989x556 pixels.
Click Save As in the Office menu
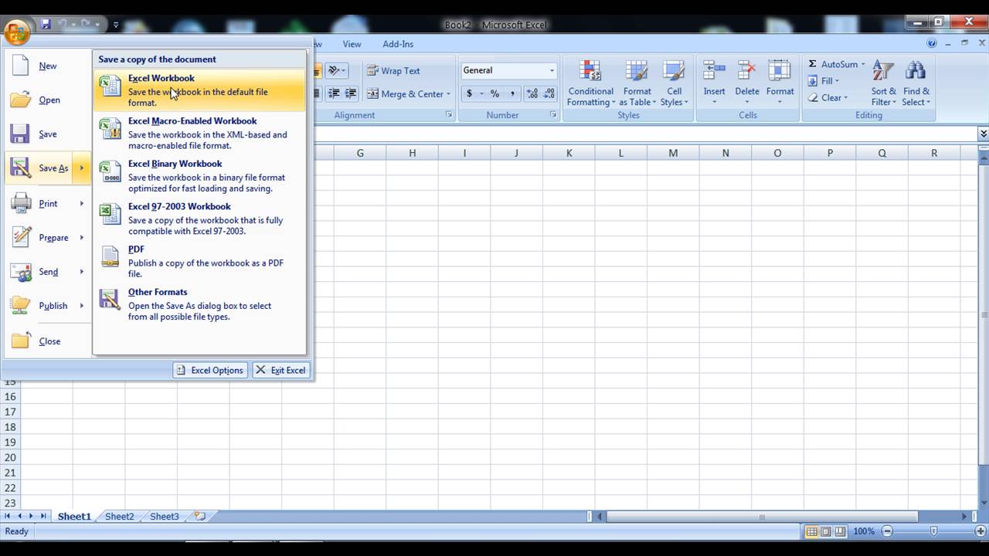[x=40, y=168]
